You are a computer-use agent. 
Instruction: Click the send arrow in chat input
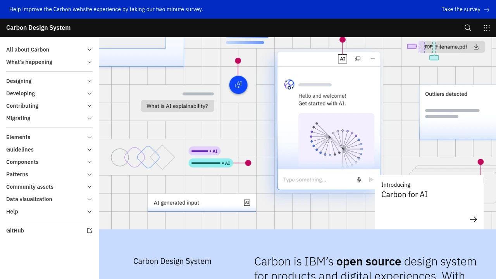tap(371, 179)
